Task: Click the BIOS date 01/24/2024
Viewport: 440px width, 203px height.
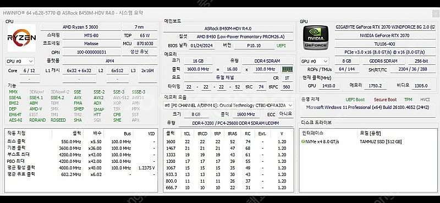Action: tap(202, 46)
